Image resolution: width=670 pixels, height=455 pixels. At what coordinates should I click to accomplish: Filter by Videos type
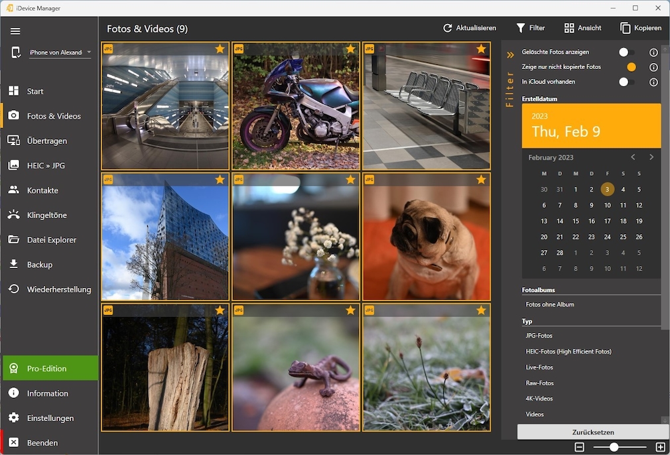(x=535, y=414)
